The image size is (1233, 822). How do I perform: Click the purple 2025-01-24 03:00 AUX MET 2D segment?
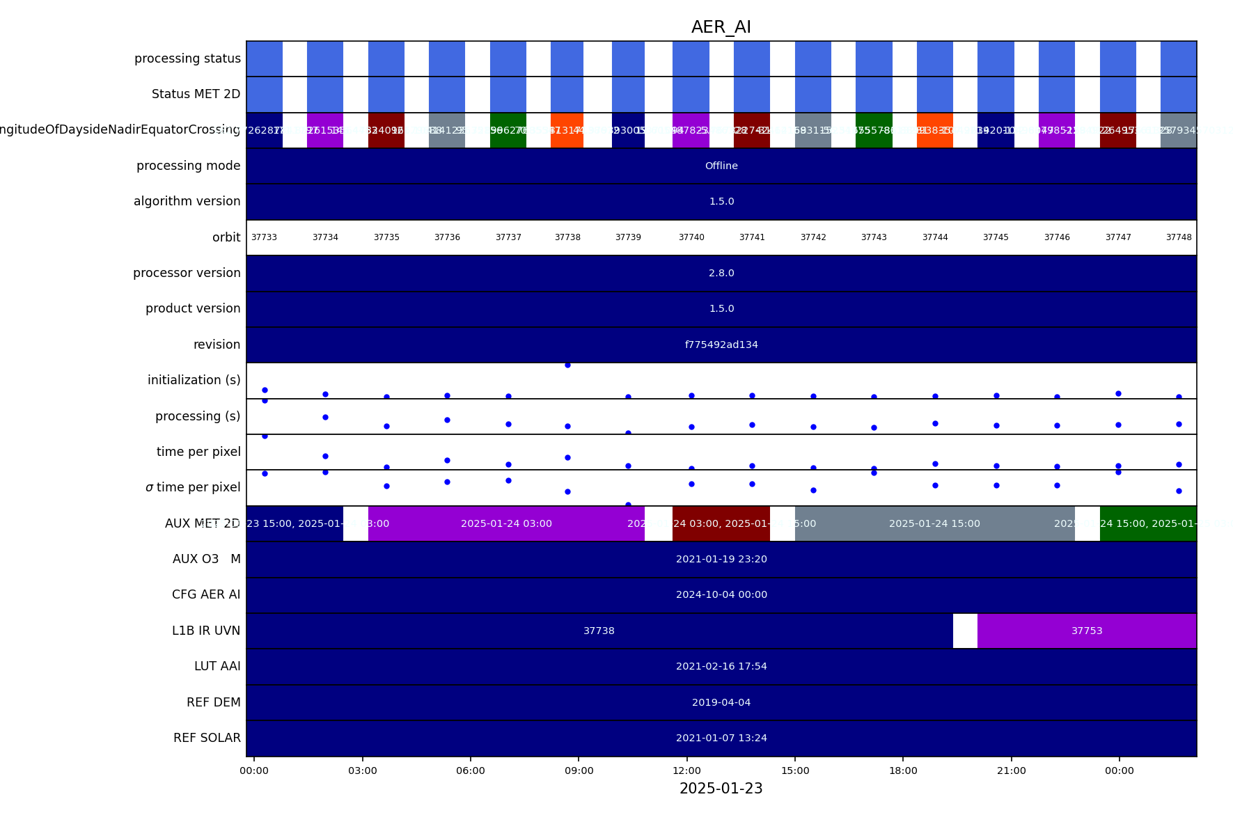(506, 523)
